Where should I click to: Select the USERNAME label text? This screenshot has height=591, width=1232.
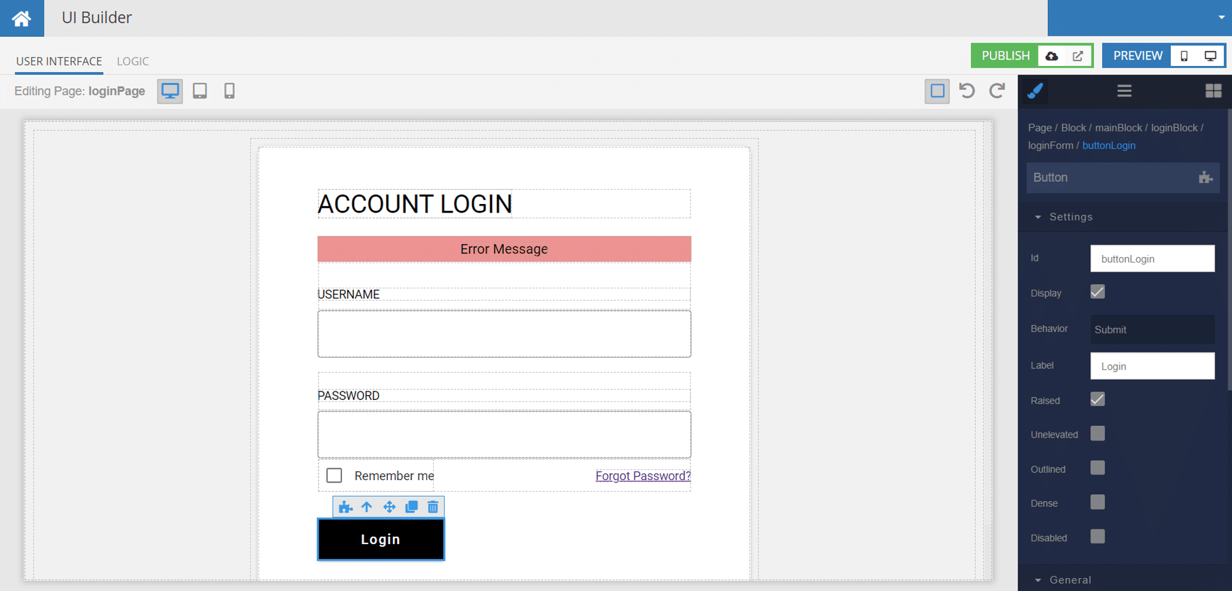tap(349, 295)
